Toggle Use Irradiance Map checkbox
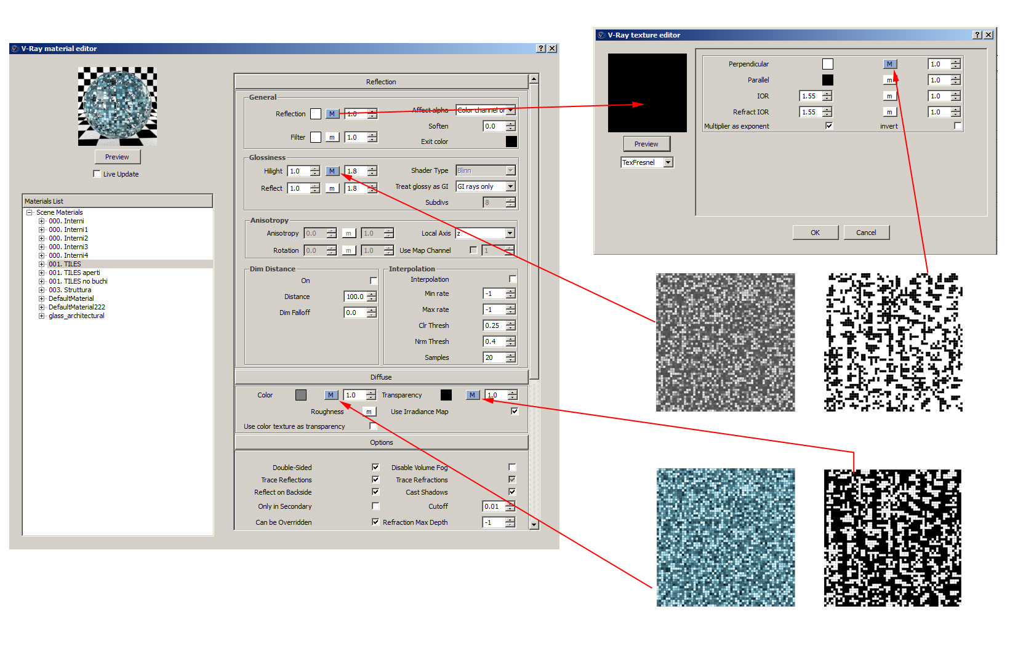Viewport: 1034px width, 646px height. [515, 411]
